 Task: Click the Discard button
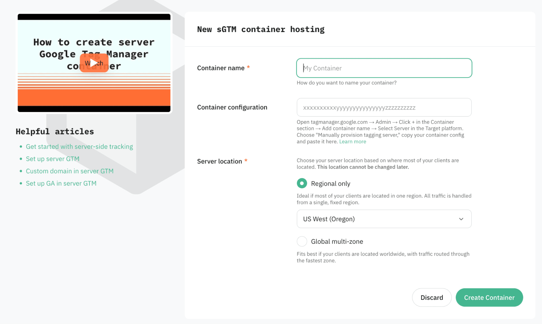(432, 298)
